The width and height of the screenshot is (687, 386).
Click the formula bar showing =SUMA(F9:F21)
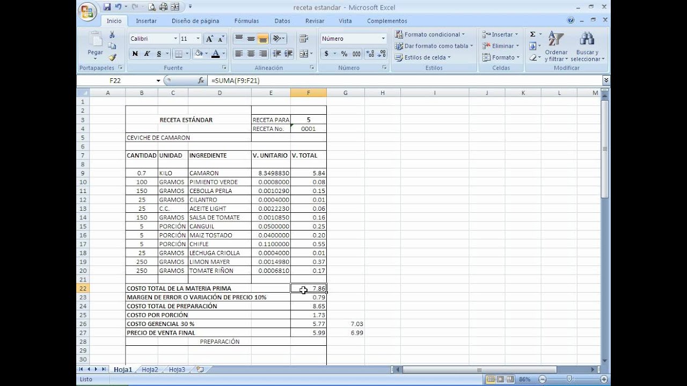point(405,80)
